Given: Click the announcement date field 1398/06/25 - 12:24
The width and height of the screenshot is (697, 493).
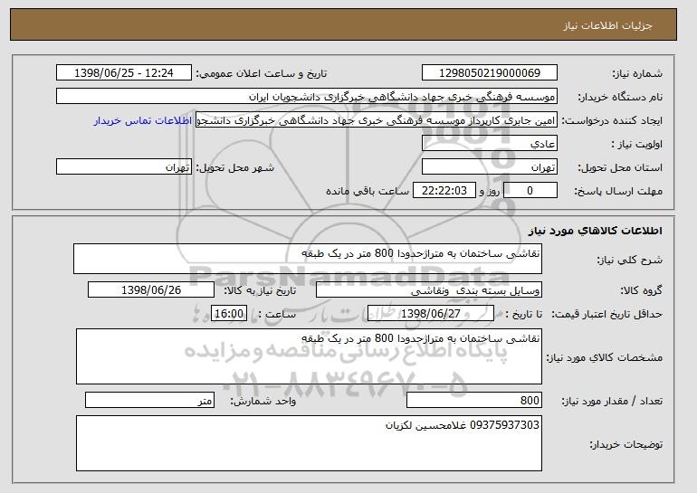Looking at the screenshot, I should tap(124, 73).
